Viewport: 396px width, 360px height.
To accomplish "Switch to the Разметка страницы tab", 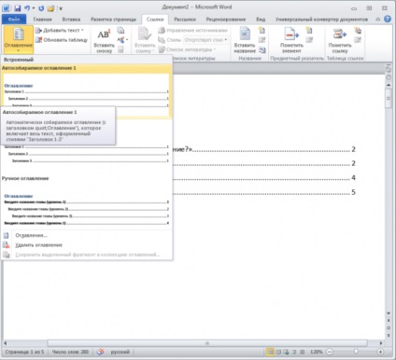I will pos(113,20).
